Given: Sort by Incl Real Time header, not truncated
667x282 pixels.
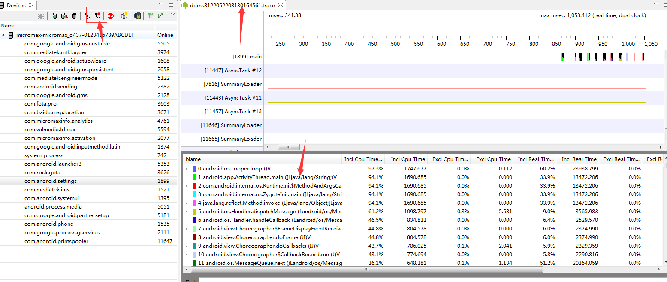Looking at the screenshot, I should tap(579, 159).
